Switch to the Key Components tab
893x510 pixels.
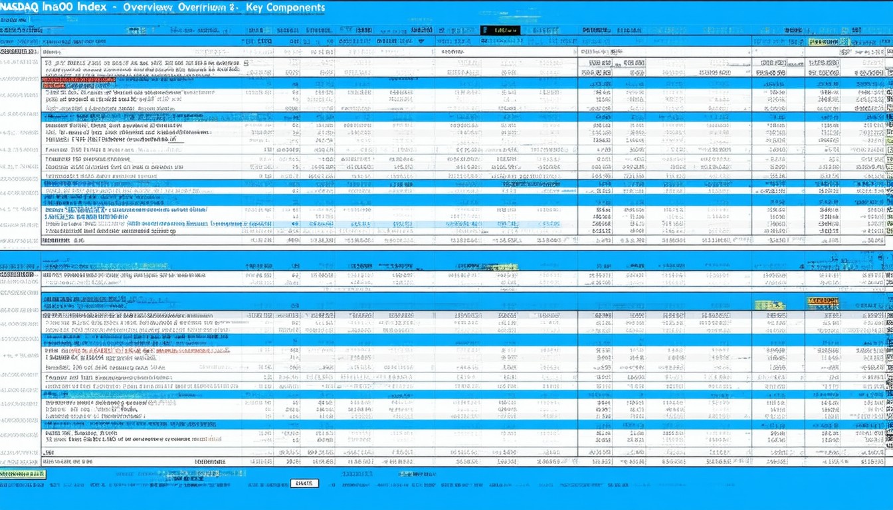click(285, 8)
